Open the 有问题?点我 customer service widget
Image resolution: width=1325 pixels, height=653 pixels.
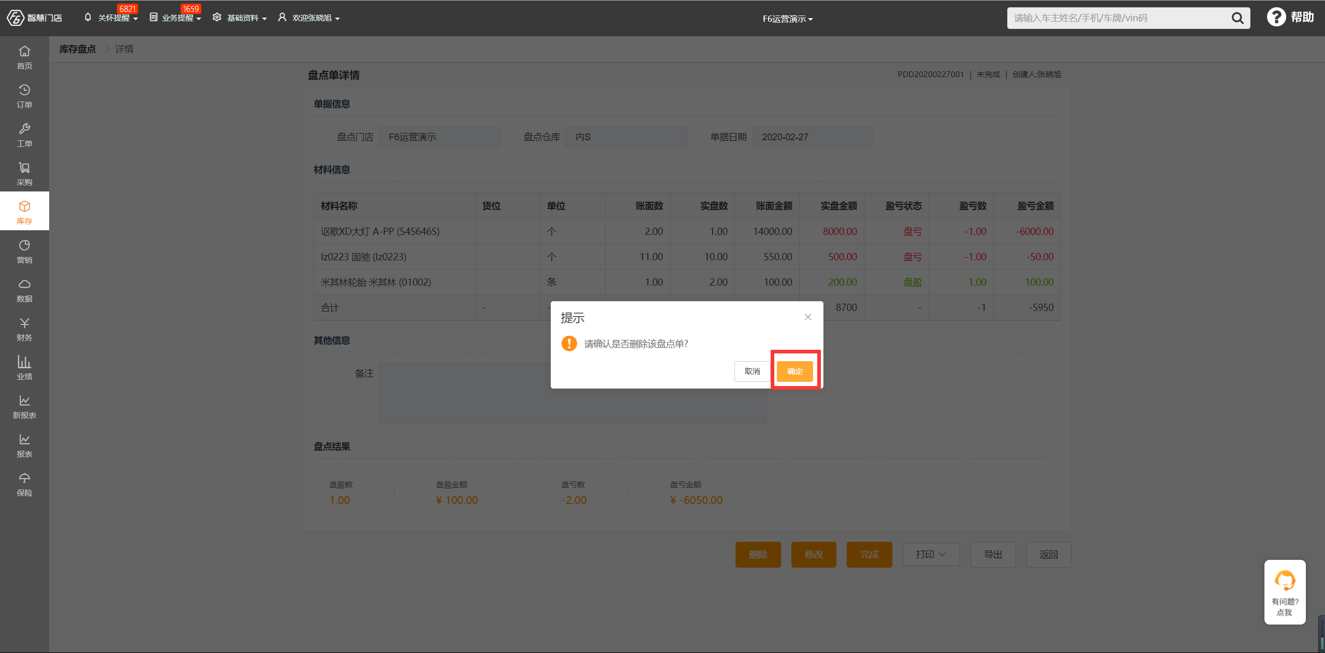pyautogui.click(x=1285, y=592)
